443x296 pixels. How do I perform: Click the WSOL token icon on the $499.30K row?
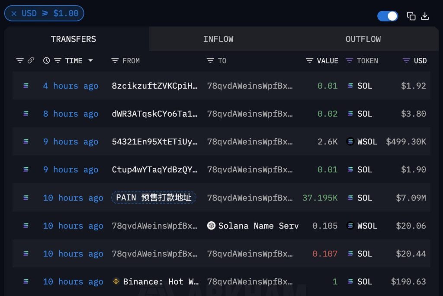coord(350,142)
